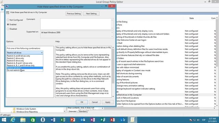This screenshot has height=123, width=219.
Task: Click the Windows Color System folder icon
Action: [14, 109]
